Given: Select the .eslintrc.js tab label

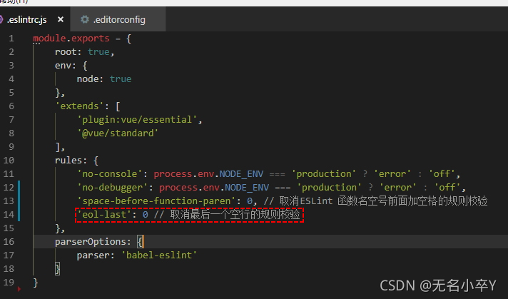Looking at the screenshot, I should tap(31, 18).
